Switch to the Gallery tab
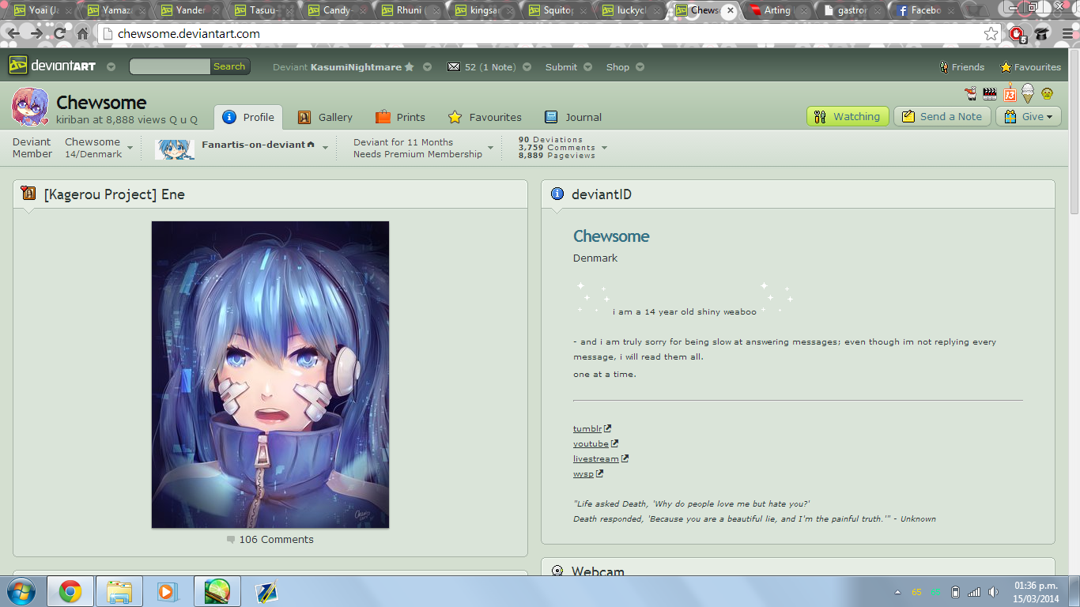Screen dimensions: 1080x607 [325, 117]
